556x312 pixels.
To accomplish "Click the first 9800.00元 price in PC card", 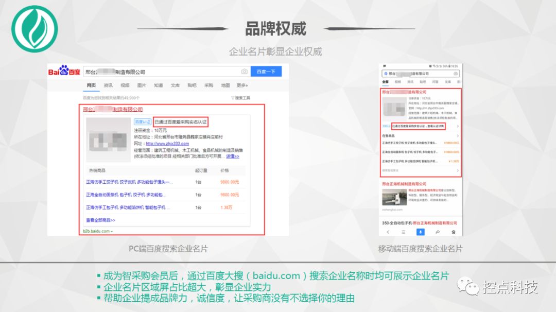I will (x=230, y=182).
